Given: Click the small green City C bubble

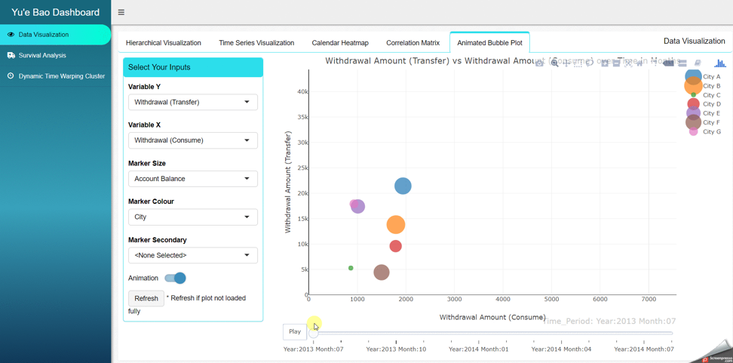Looking at the screenshot, I should click(351, 268).
